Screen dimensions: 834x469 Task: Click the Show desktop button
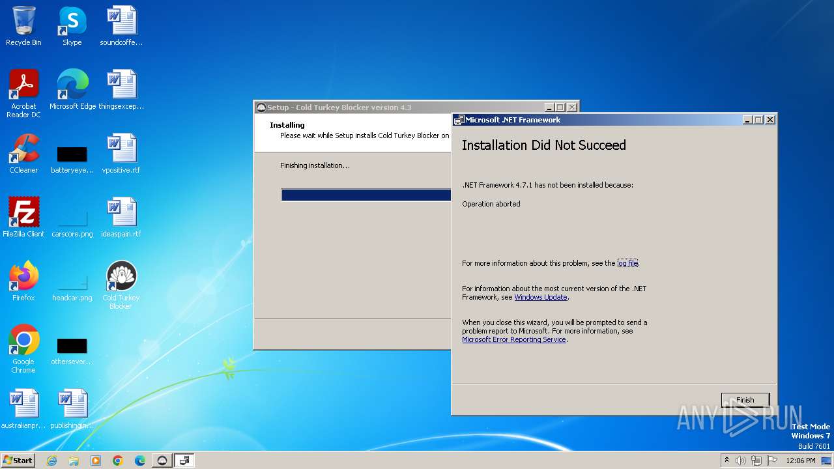pos(826,461)
